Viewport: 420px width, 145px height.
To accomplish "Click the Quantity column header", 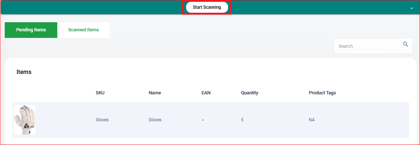I will (x=249, y=93).
